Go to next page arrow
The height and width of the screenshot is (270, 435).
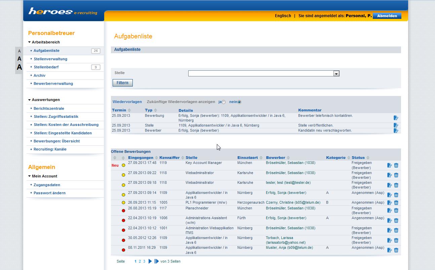150,261
